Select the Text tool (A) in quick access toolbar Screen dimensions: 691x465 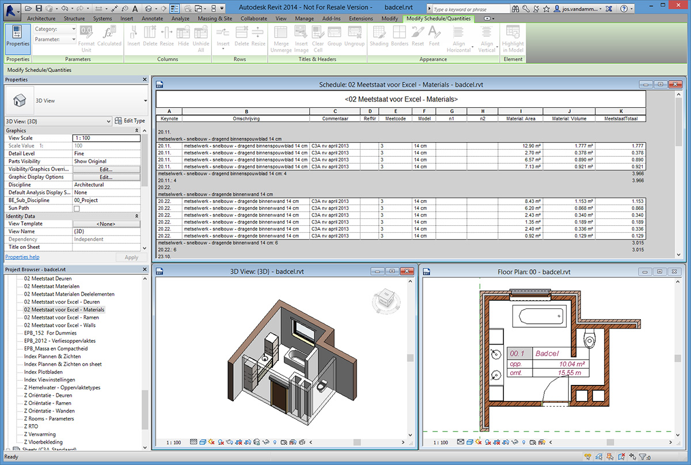pos(135,9)
